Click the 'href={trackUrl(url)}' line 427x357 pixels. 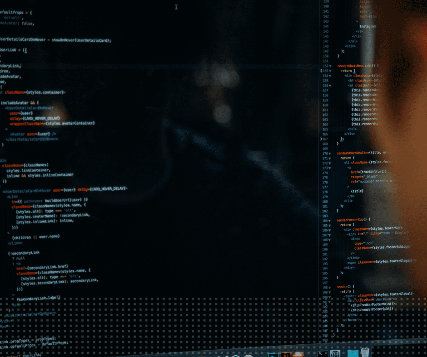click(369, 172)
